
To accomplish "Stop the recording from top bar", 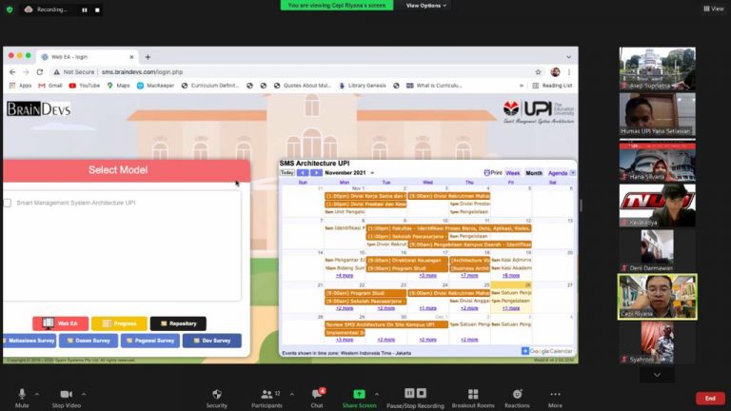I will pyautogui.click(x=97, y=10).
